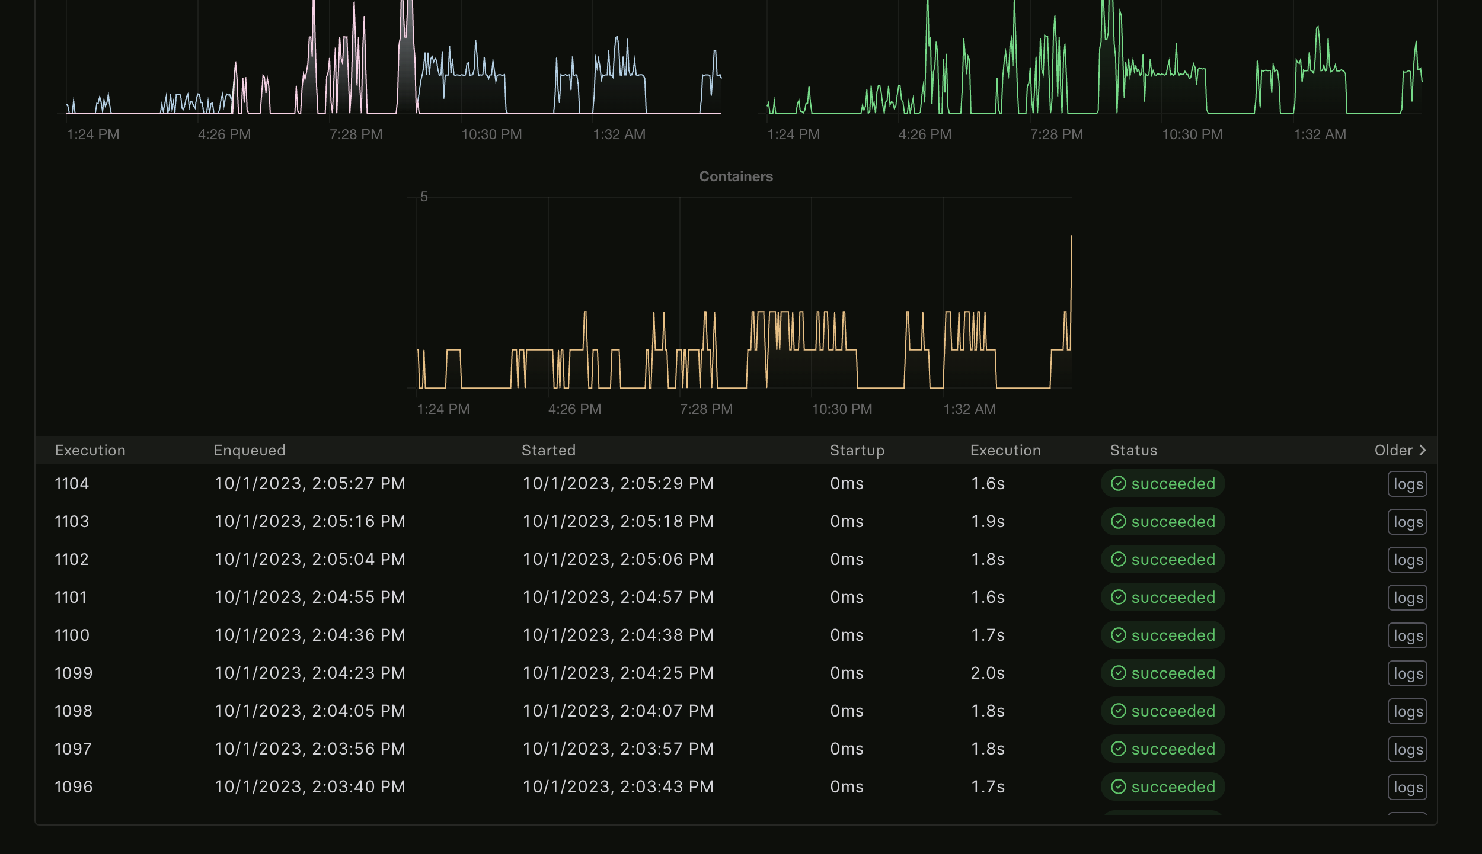Open logs for execution 1104
Screen dimensions: 1482x854
click(x=1407, y=484)
